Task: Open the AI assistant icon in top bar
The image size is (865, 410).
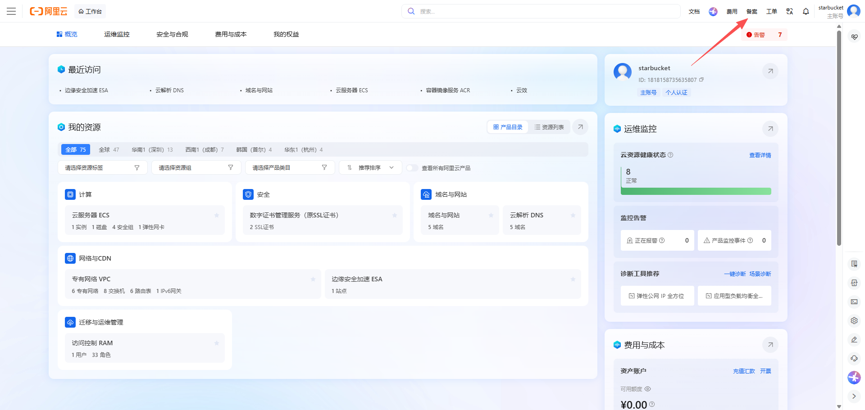Action: (x=713, y=11)
